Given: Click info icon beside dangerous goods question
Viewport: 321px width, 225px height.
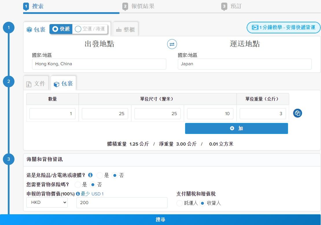Looking at the screenshot, I should [90, 175].
